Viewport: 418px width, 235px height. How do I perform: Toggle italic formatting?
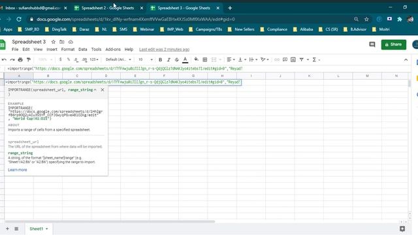(169, 59)
